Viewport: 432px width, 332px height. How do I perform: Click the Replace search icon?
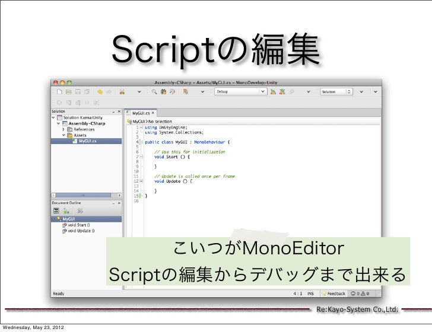click(x=173, y=92)
